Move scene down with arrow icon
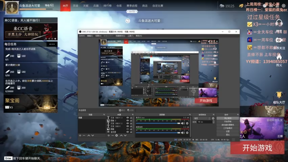This screenshot has width=288, height=162. [93, 136]
